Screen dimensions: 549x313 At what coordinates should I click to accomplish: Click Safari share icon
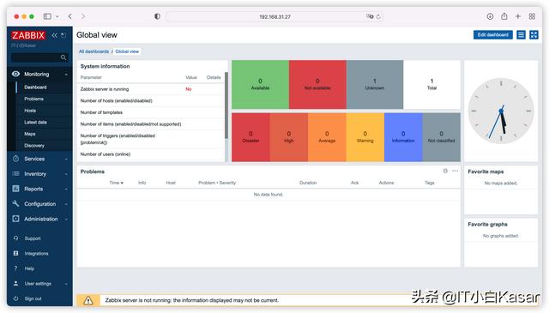[x=504, y=15]
